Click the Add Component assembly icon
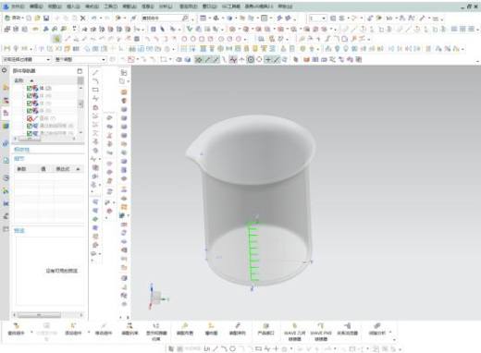481x353 pixels. (73, 330)
